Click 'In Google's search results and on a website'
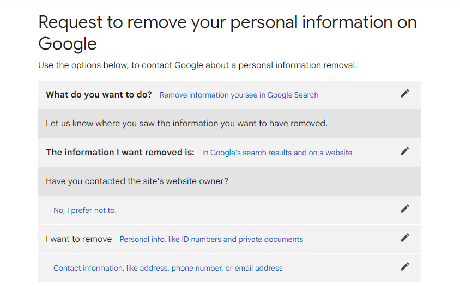This screenshot has height=286, width=460. click(277, 153)
